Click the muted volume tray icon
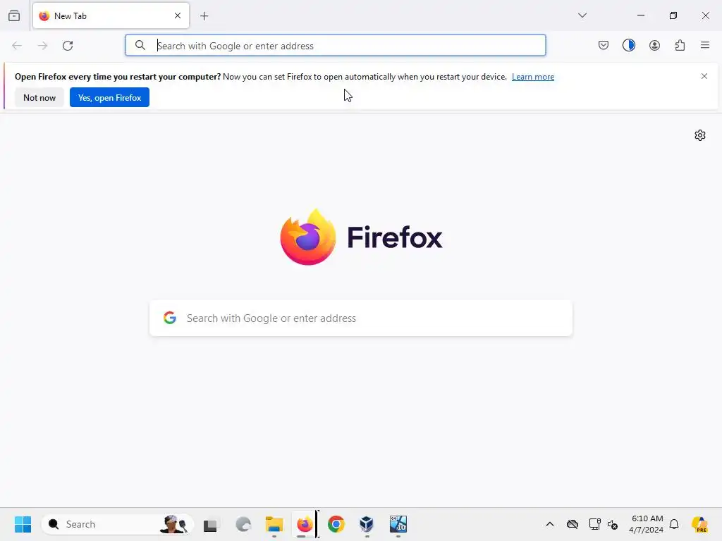This screenshot has height=541, width=722. pos(613,524)
